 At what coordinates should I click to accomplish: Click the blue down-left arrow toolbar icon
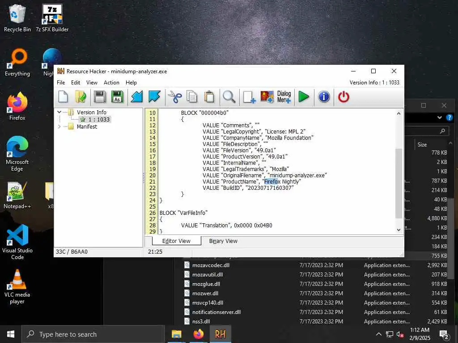137,97
